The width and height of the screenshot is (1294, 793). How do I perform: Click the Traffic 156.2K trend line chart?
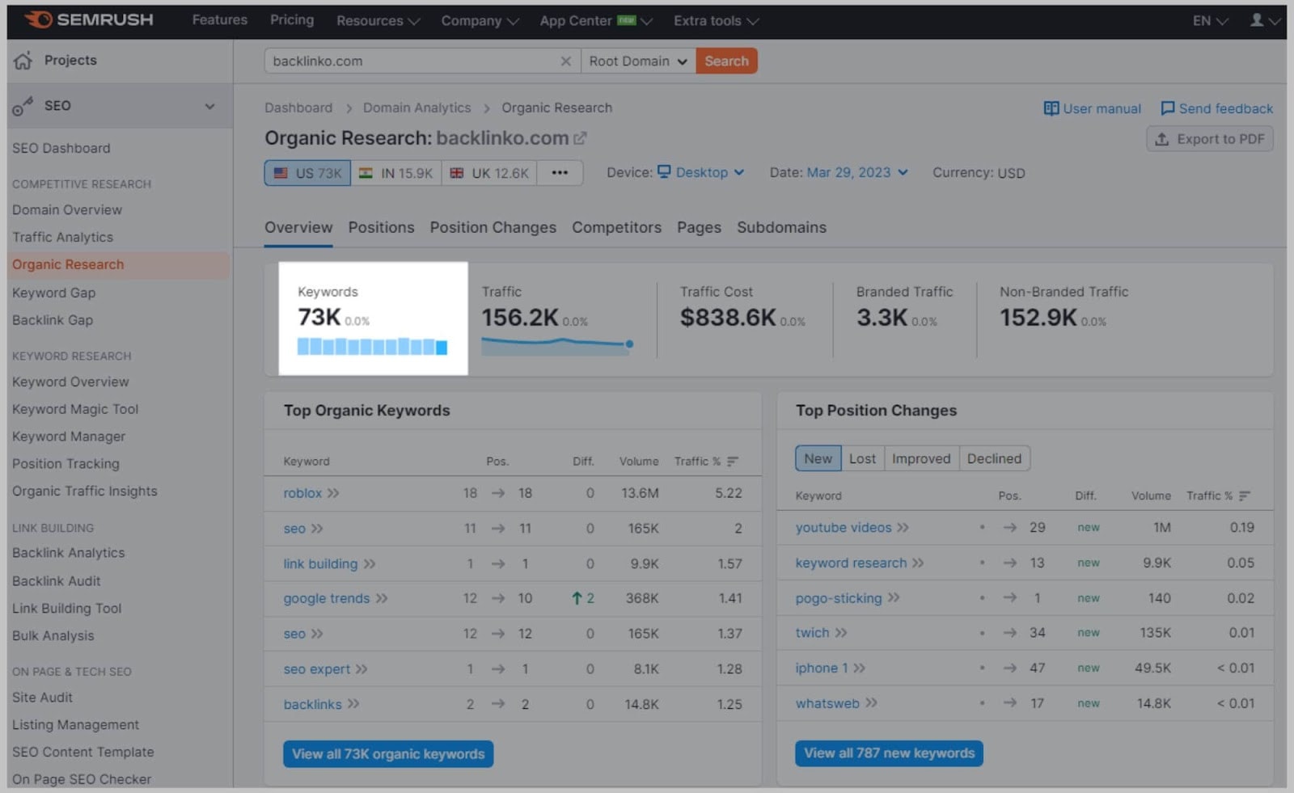[x=557, y=345]
